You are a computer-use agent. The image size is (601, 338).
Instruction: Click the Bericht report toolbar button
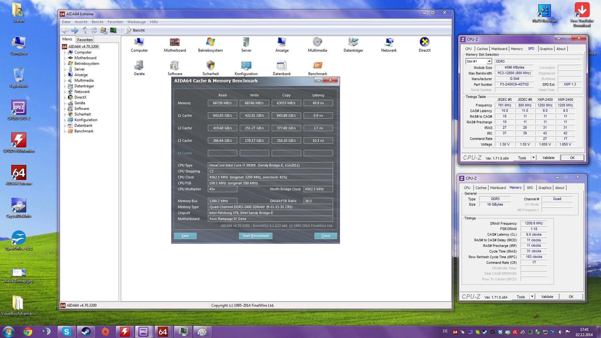coord(135,30)
